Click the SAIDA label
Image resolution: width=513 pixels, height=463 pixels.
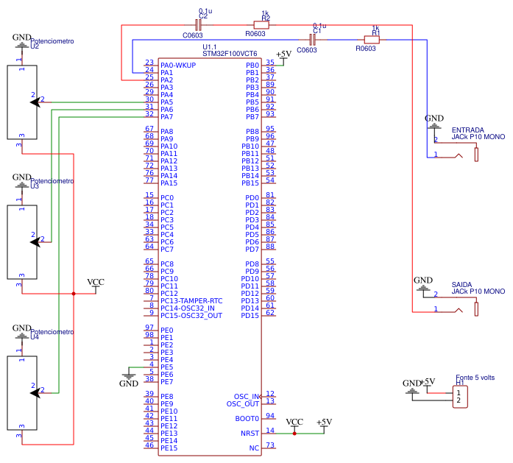coord(461,285)
